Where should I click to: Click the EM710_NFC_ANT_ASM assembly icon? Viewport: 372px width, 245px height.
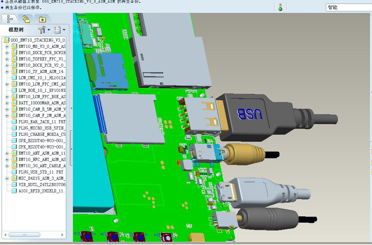[15, 159]
